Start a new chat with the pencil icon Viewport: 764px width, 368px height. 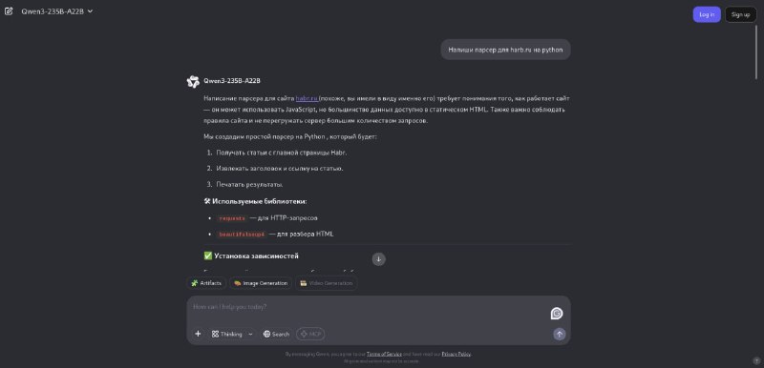pyautogui.click(x=9, y=11)
